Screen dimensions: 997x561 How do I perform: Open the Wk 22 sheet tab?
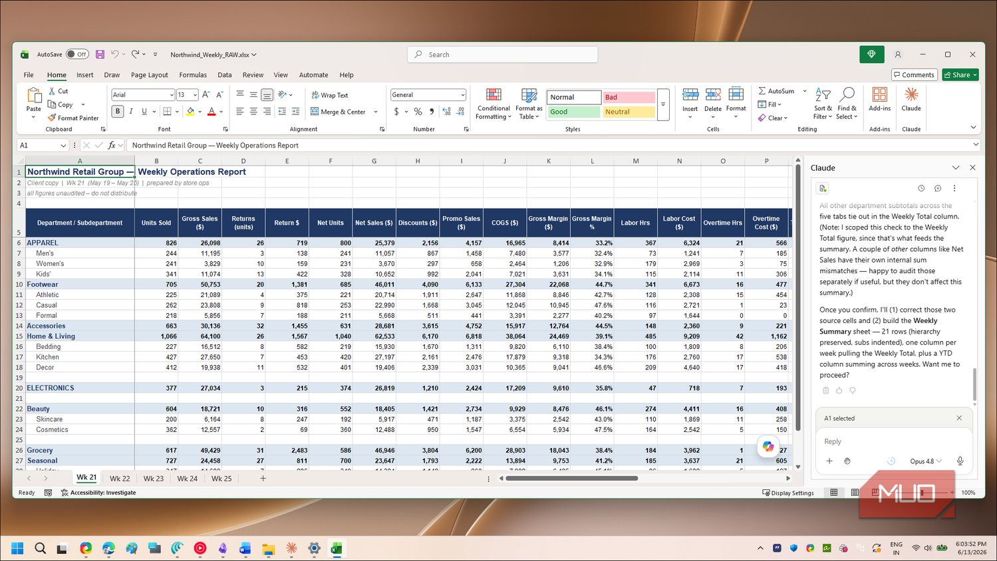pyautogui.click(x=120, y=479)
